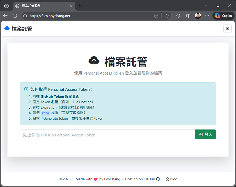Open the browser extensions puzzle icon
This screenshot has width=236, height=187.
pyautogui.click(x=178, y=16)
